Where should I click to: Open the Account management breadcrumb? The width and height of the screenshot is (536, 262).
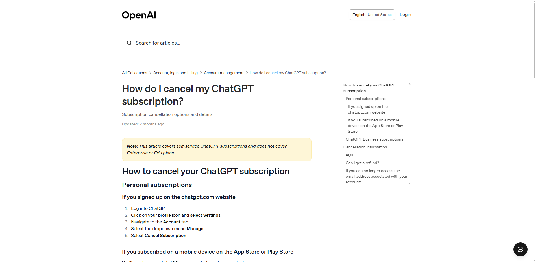click(224, 73)
